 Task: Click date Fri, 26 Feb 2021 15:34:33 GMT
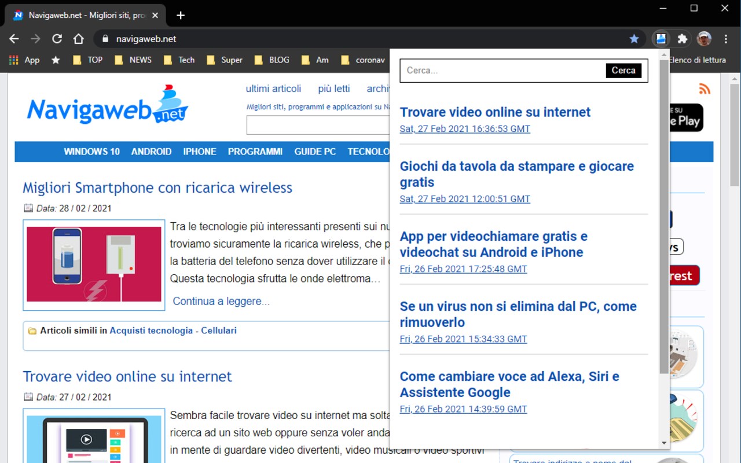(464, 339)
